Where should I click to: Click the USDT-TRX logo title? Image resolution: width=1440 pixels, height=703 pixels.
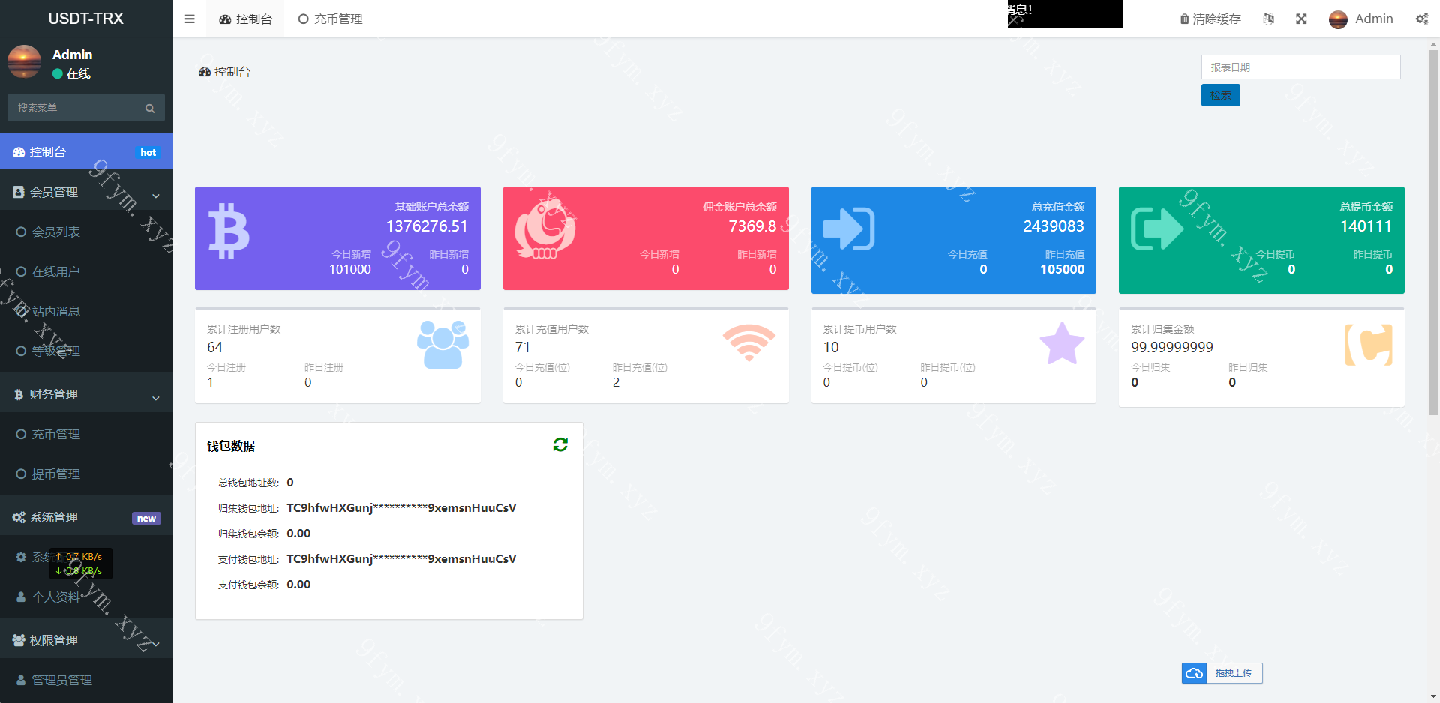point(85,19)
